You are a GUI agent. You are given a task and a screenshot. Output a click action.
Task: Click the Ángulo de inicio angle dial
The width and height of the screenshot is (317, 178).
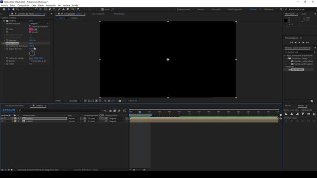tap(32, 53)
